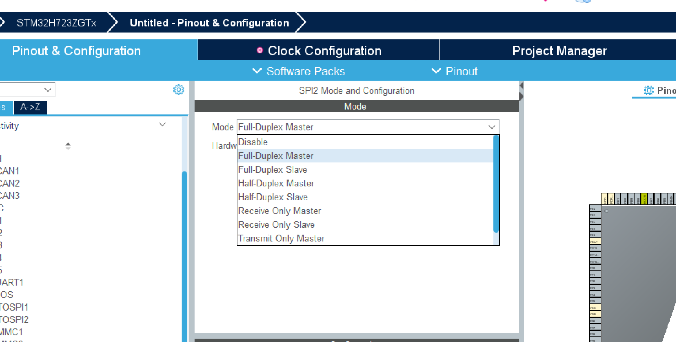Screen dimensions: 676x342
Task: Open the Software Packs menu
Action: (x=299, y=71)
